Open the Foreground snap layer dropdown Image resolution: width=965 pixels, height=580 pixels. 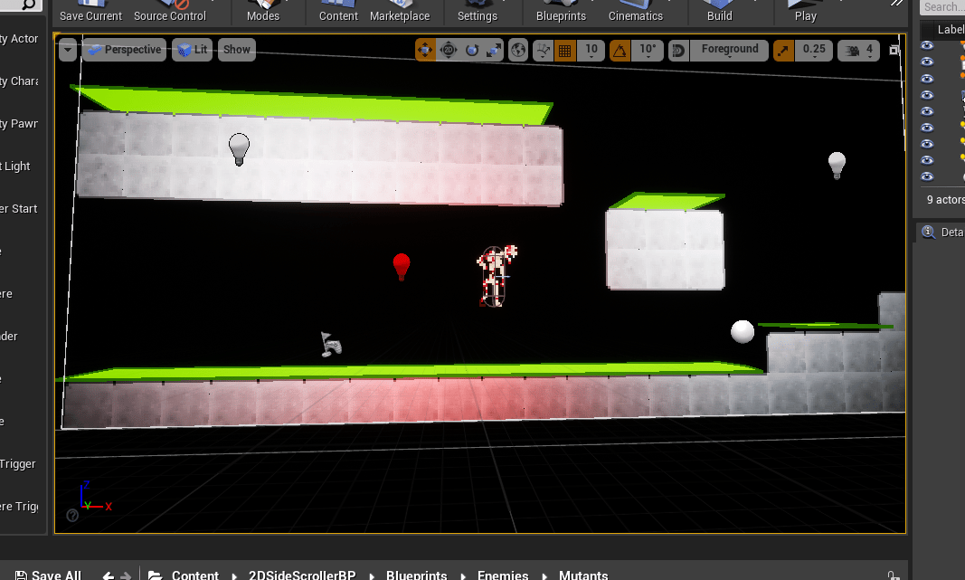730,50
